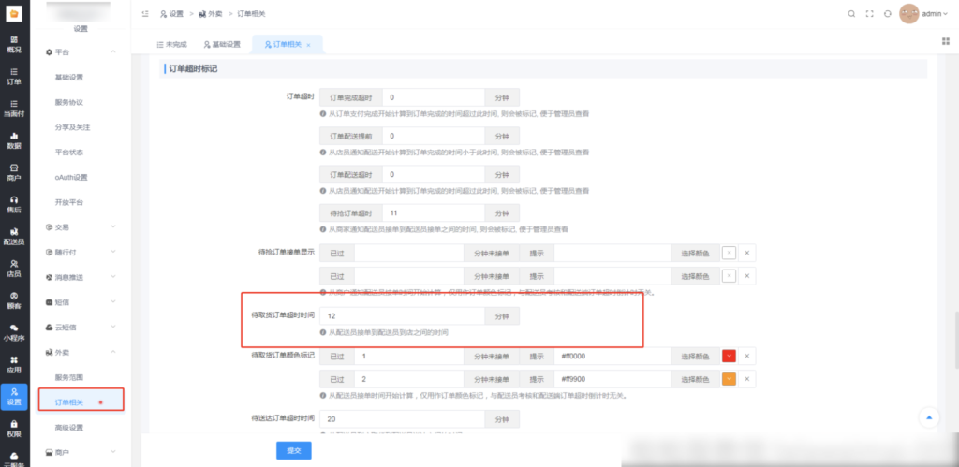959x467 pixels.
Task: Click the search magnifier icon in header
Action: tap(851, 13)
